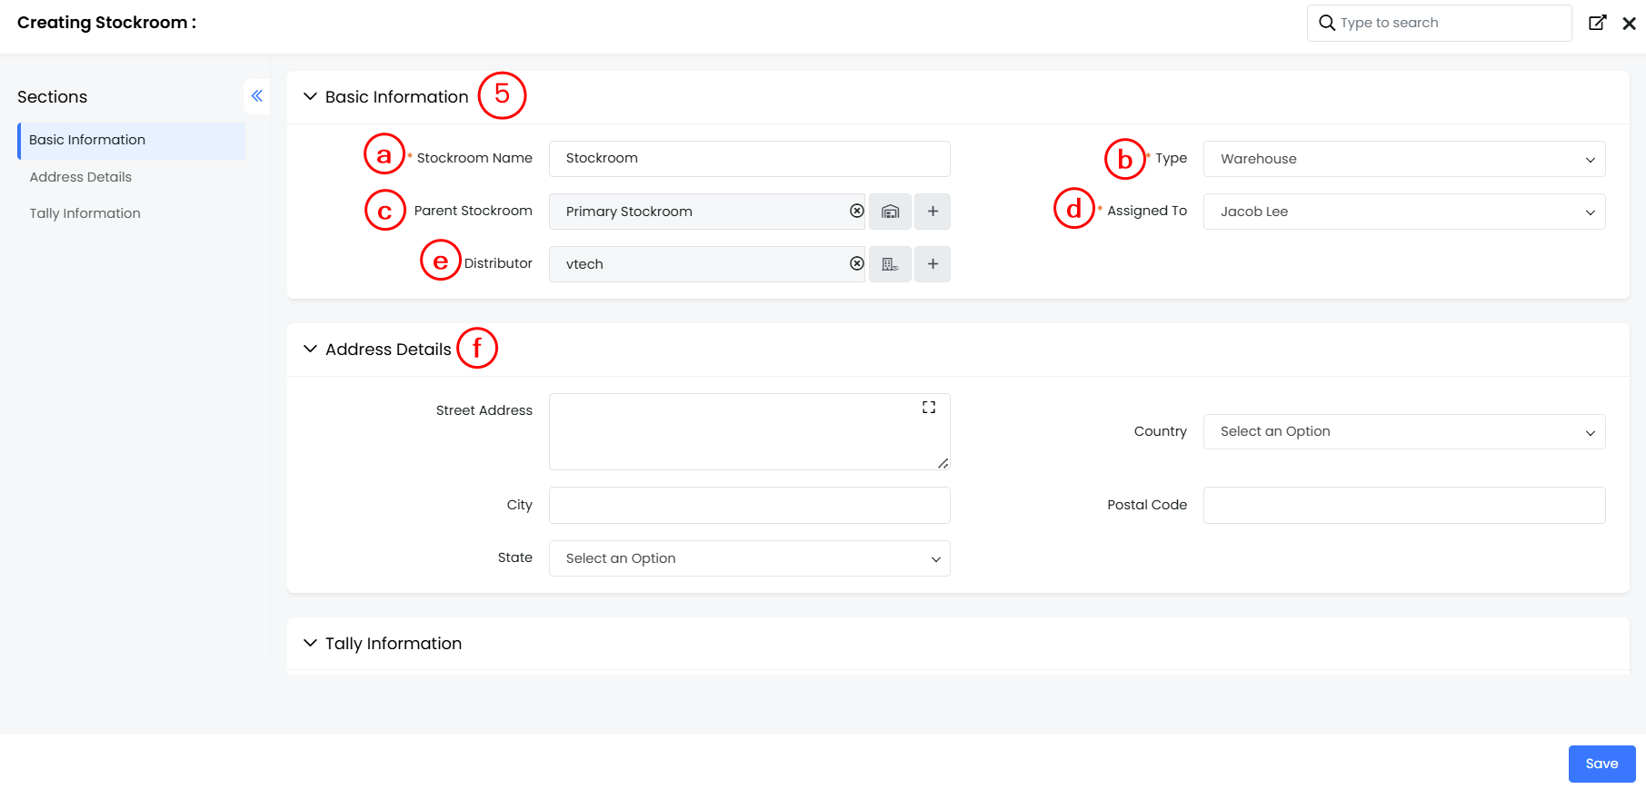
Task: Clear the Distributor field value
Action: [x=856, y=263]
